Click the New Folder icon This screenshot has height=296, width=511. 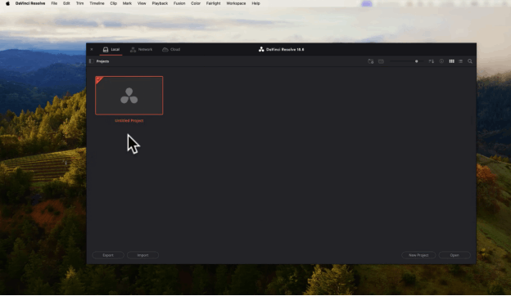(370, 61)
